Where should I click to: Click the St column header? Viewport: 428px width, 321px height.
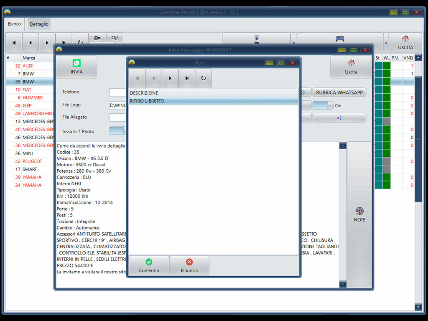pos(377,58)
